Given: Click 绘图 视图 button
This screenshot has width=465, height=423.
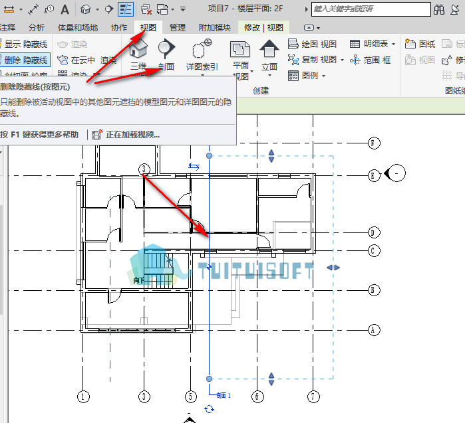Looking at the screenshot, I should [x=312, y=44].
